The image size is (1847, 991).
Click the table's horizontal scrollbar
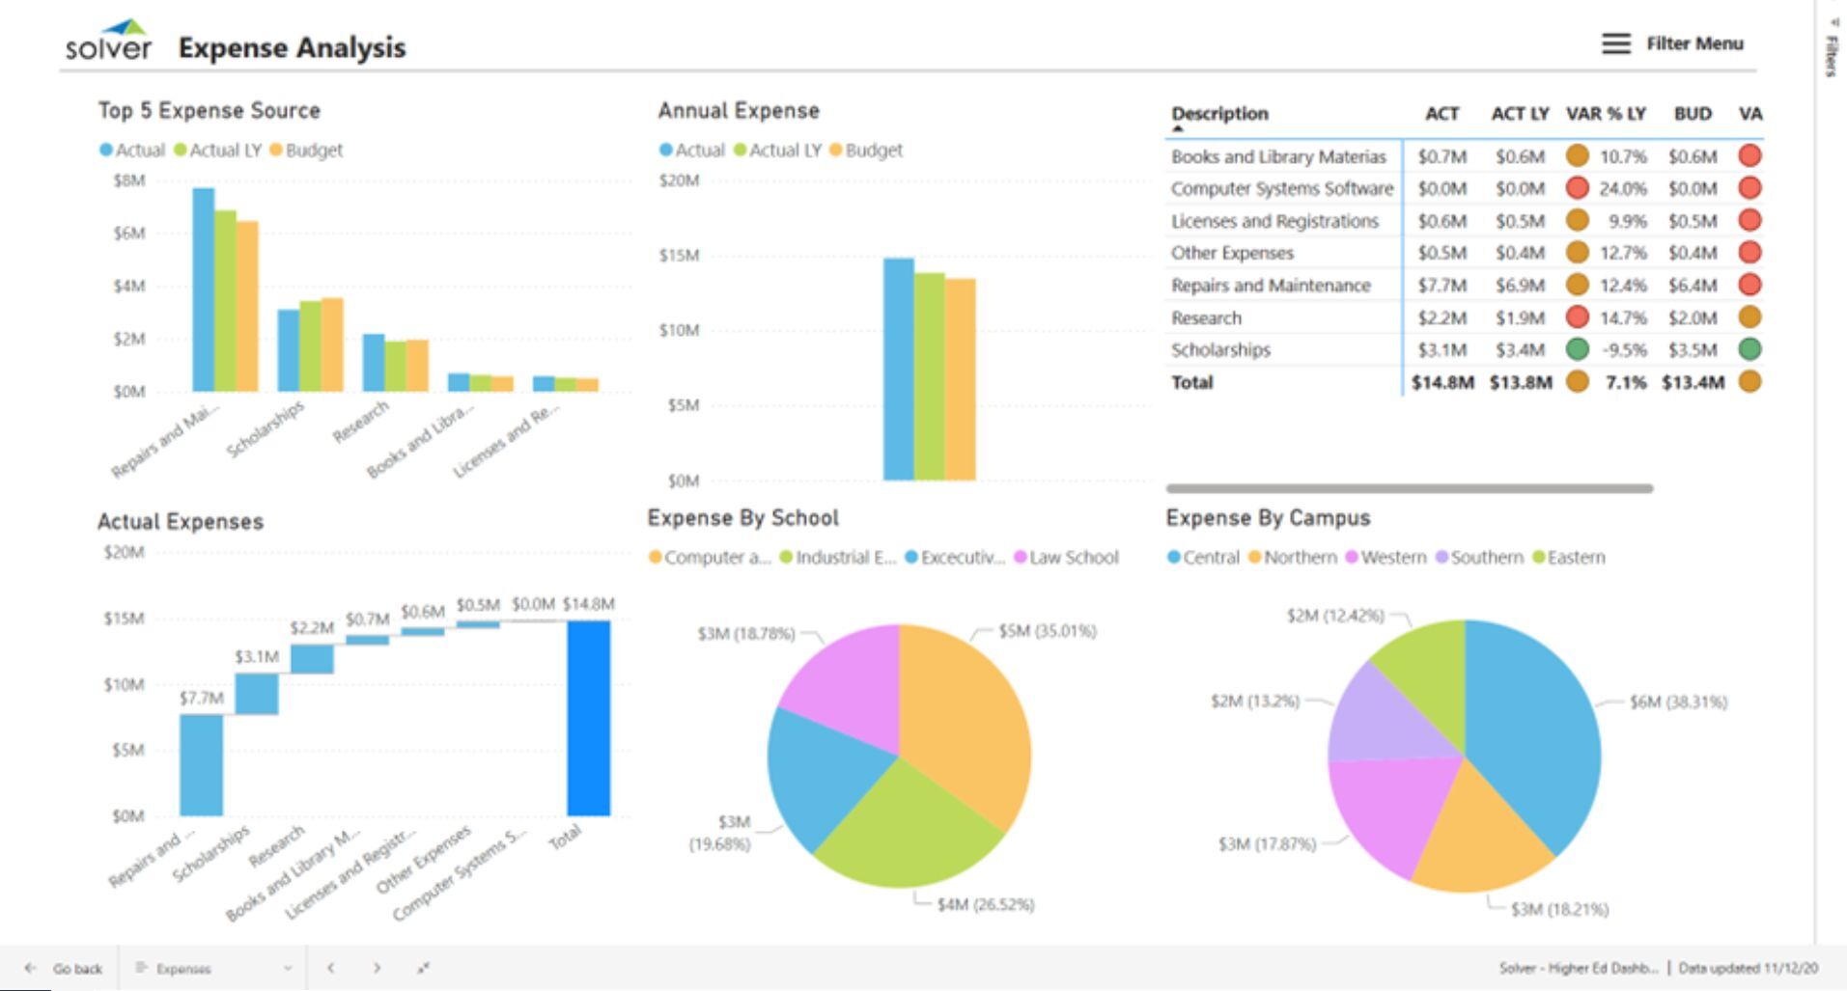click(x=1409, y=489)
